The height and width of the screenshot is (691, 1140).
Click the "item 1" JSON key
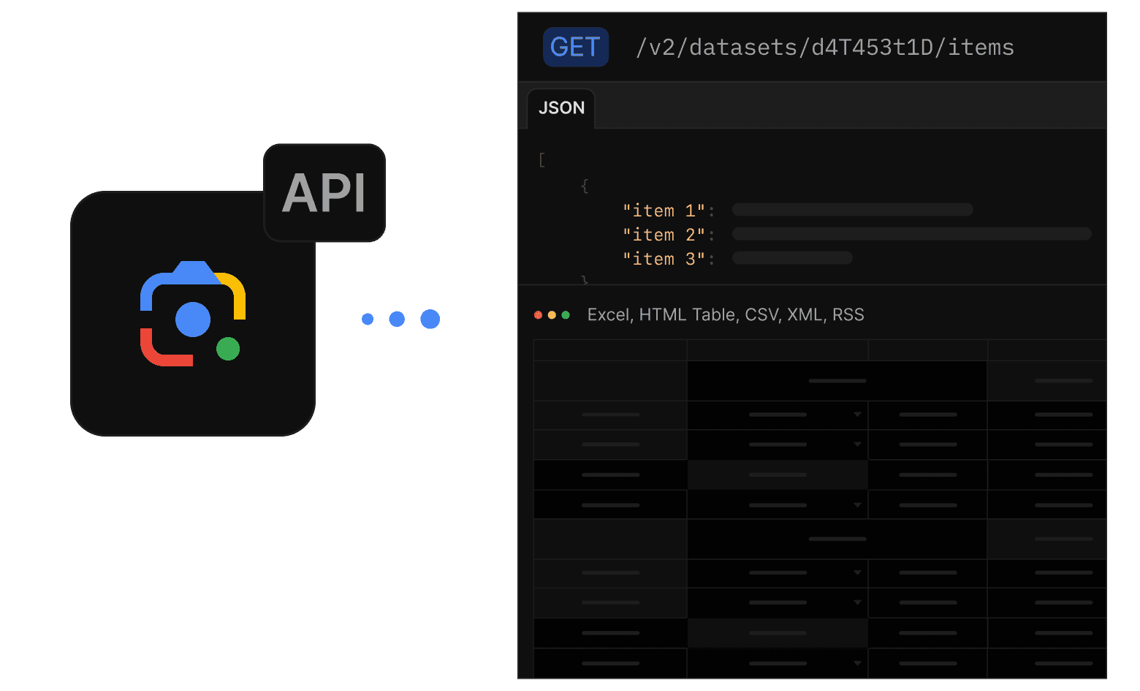664,211
